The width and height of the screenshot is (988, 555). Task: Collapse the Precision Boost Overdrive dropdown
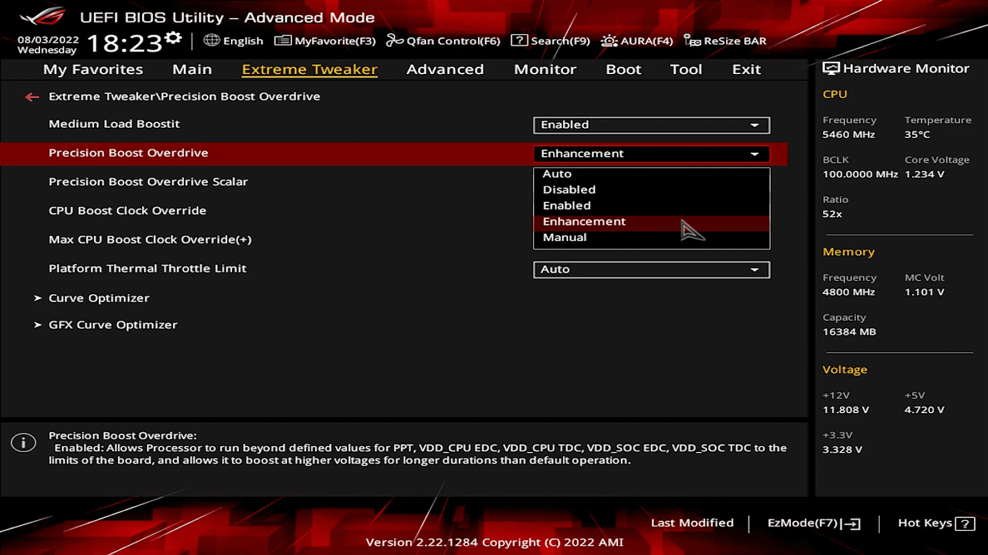651,154
